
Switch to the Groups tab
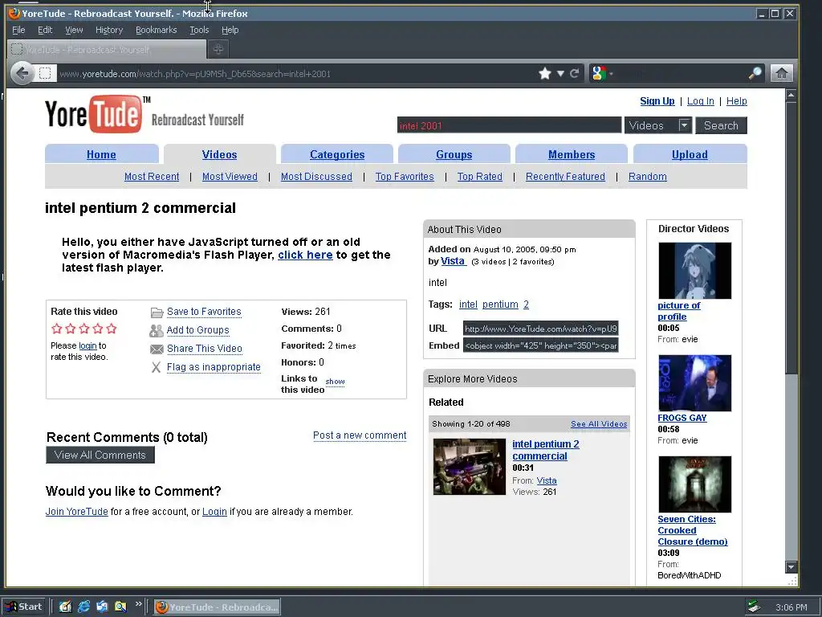[x=454, y=154]
